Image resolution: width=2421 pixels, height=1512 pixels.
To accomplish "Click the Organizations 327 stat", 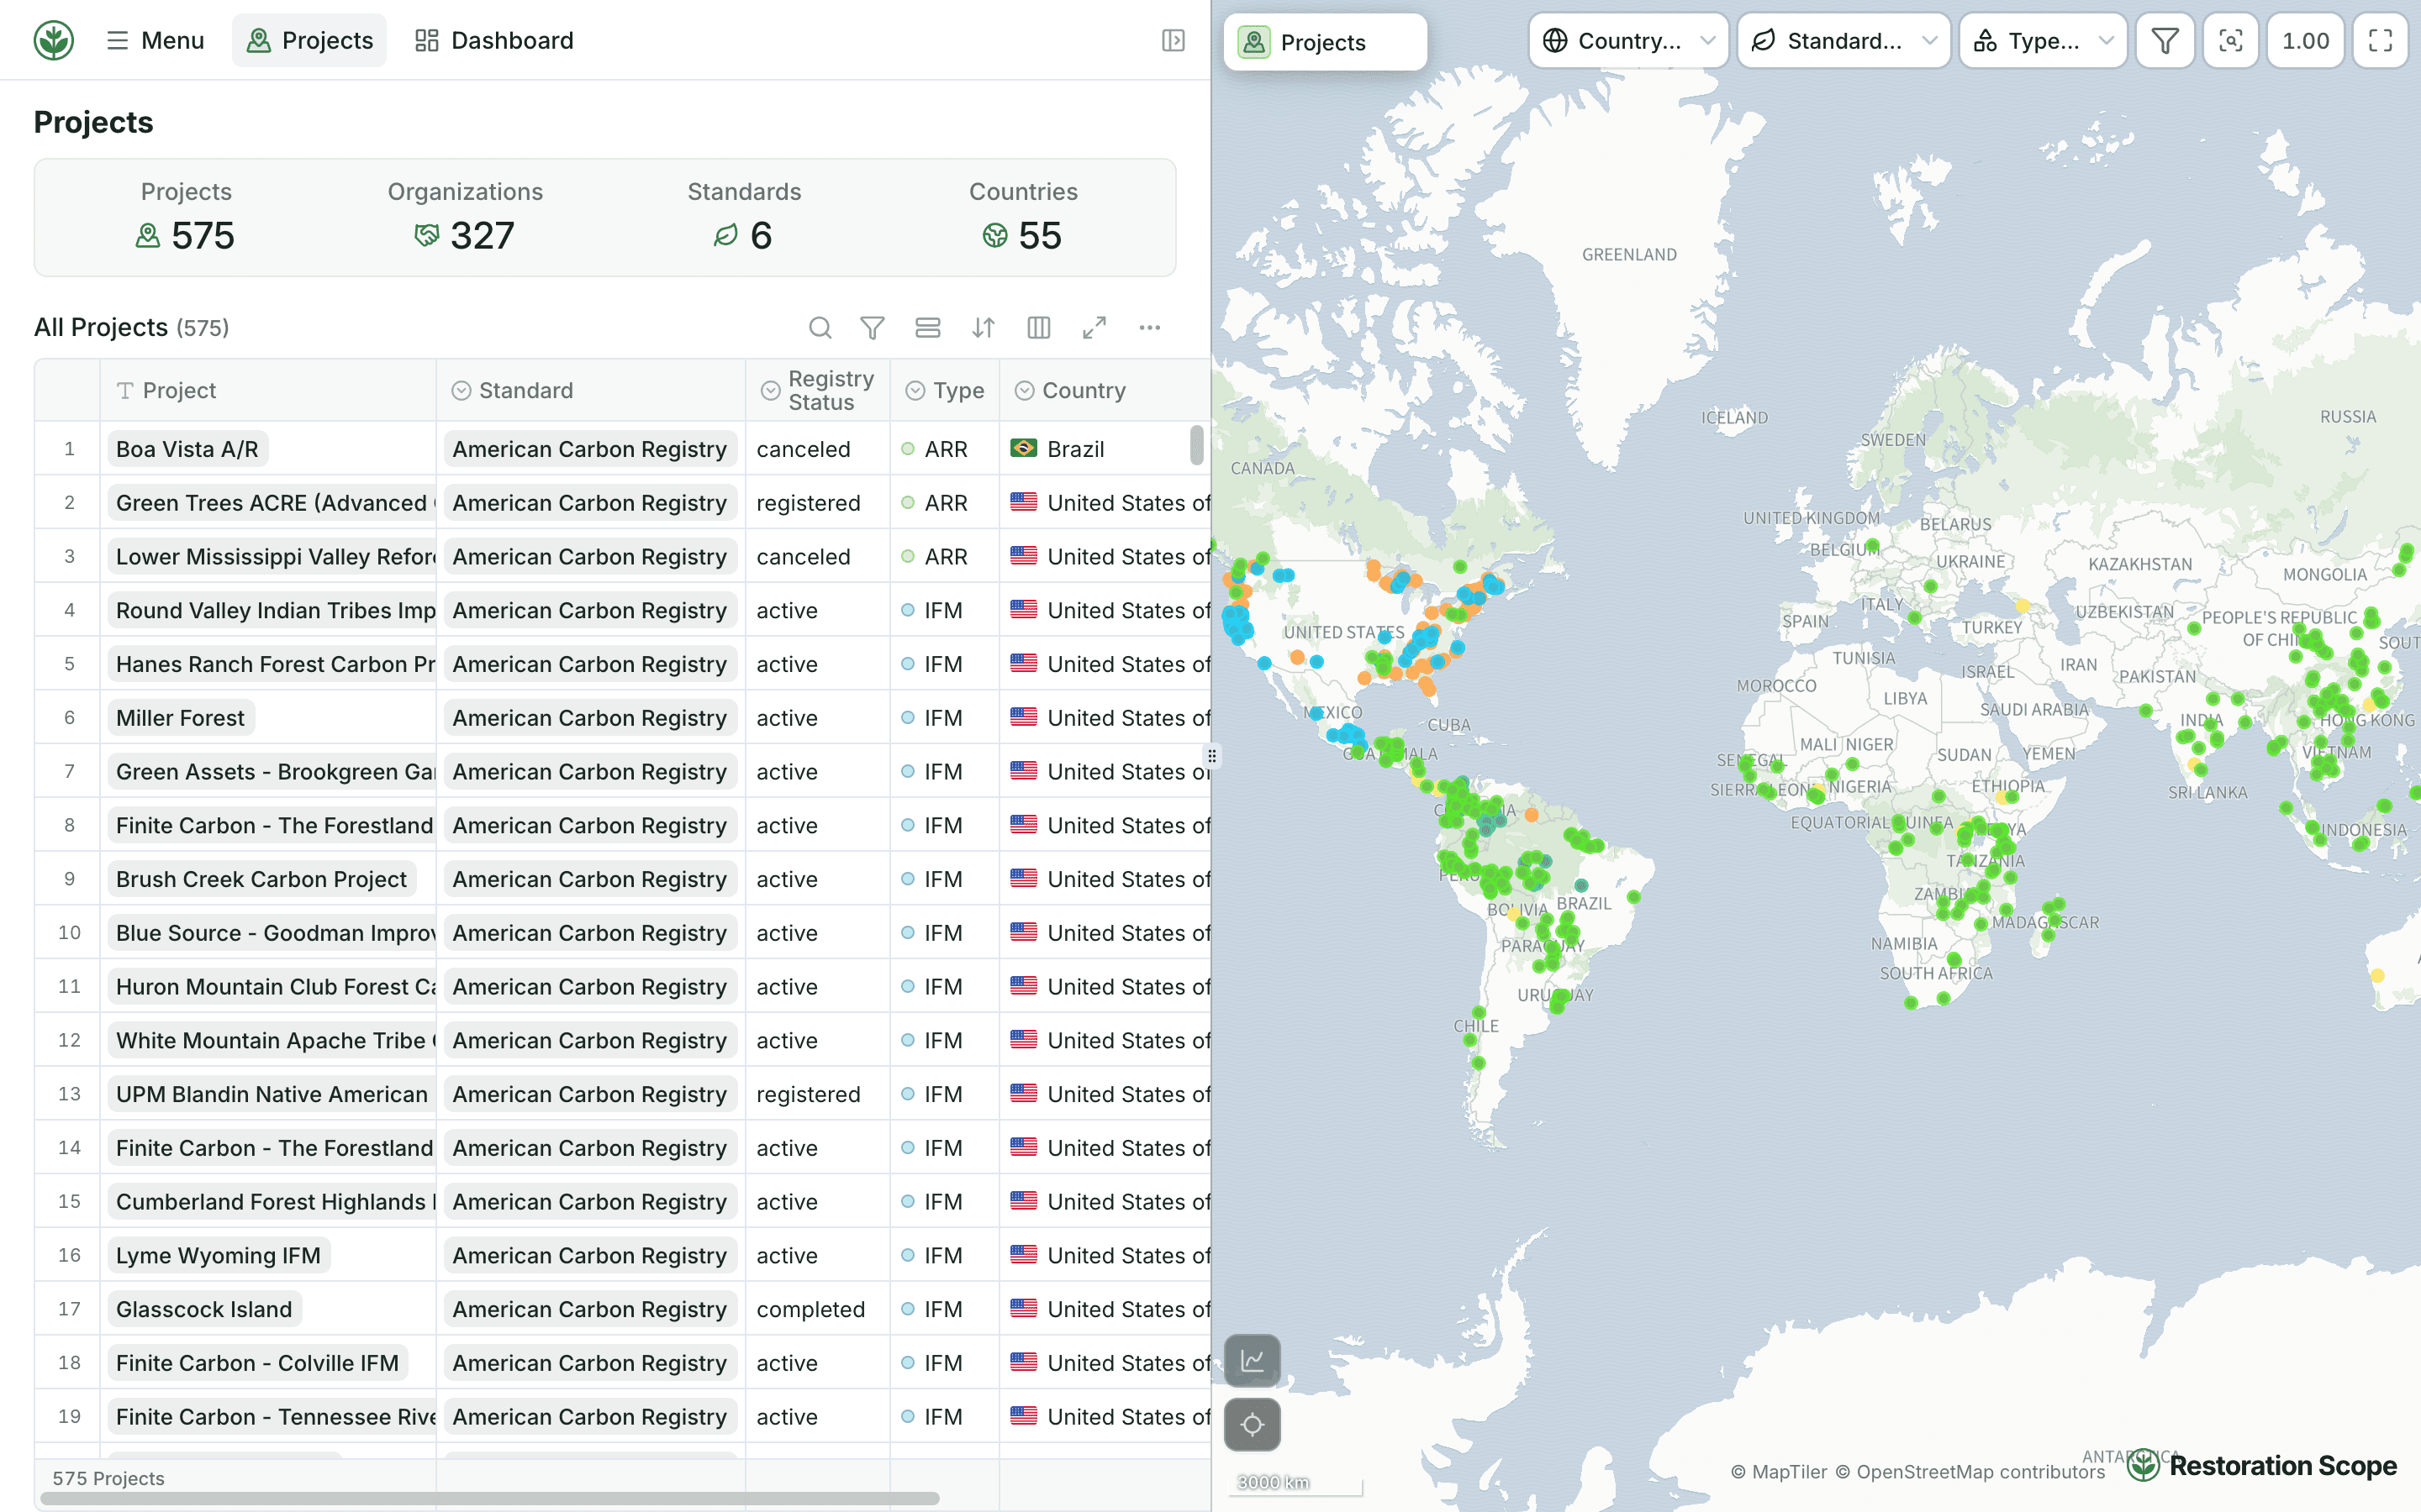I will pyautogui.click(x=465, y=217).
